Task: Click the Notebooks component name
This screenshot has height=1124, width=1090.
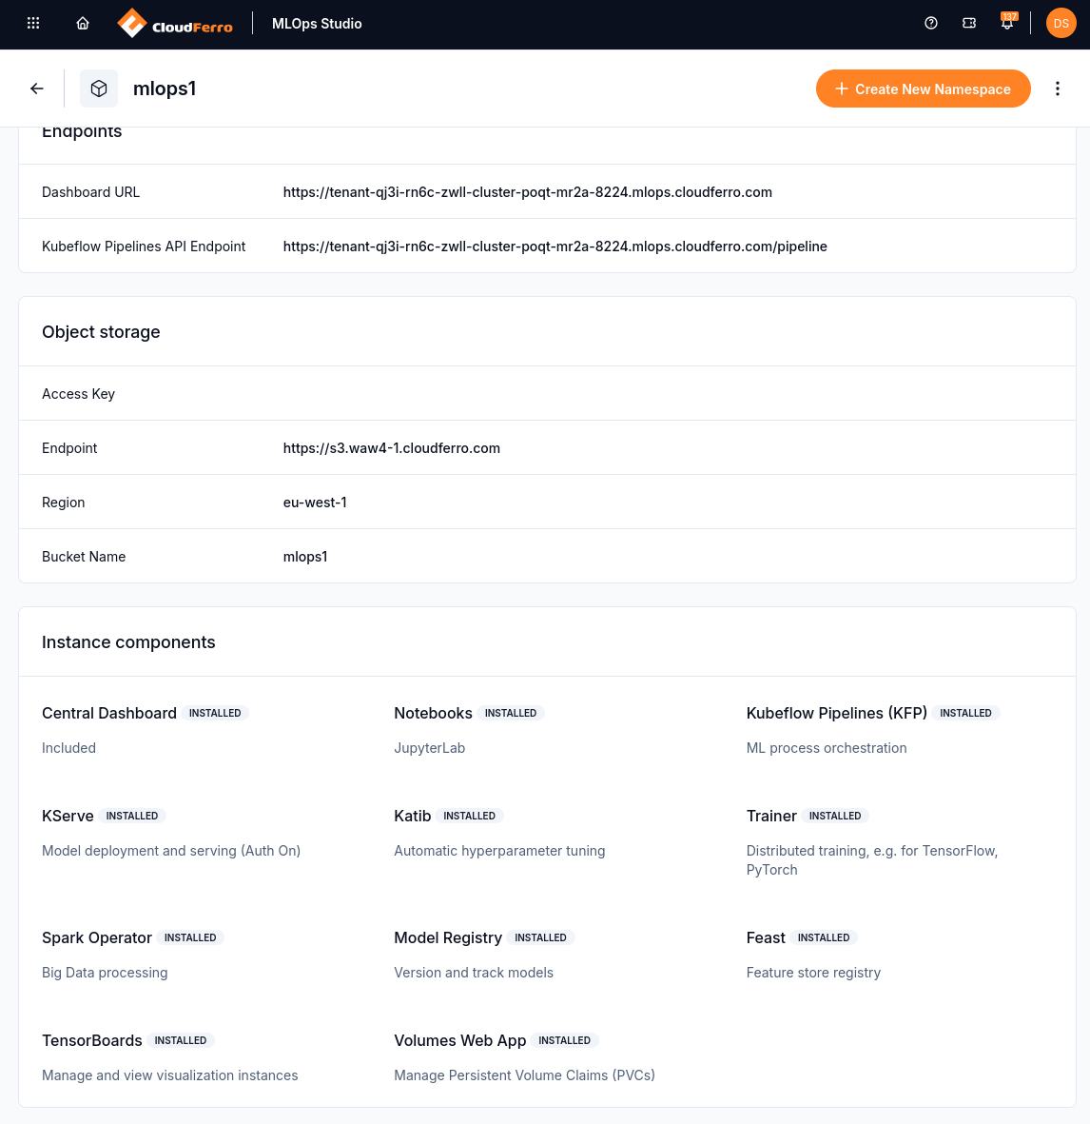Action: pos(434,713)
